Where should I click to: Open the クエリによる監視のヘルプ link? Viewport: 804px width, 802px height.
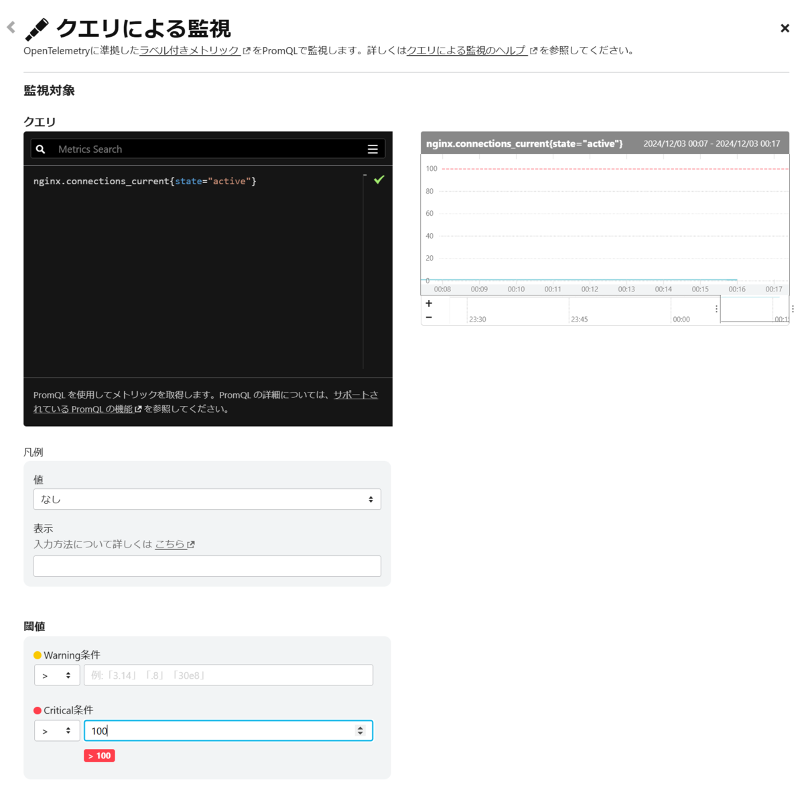coord(467,50)
